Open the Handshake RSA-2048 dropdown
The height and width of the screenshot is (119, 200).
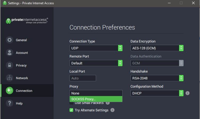157,78
